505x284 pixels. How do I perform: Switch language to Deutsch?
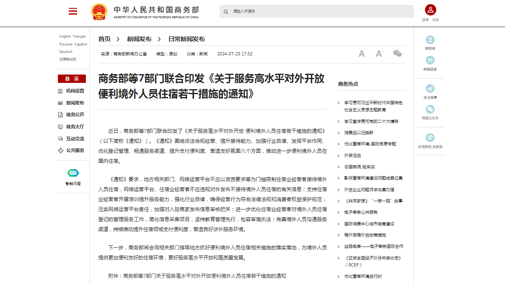(x=66, y=52)
